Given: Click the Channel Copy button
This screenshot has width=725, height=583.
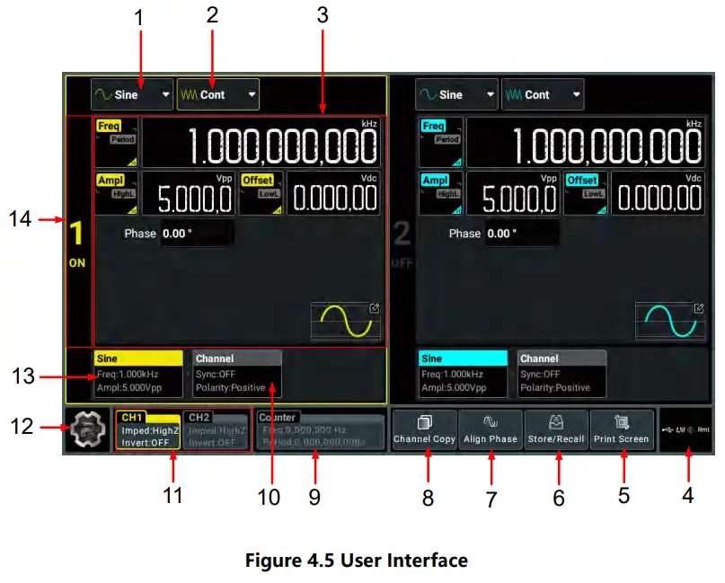Looking at the screenshot, I should 424,430.
